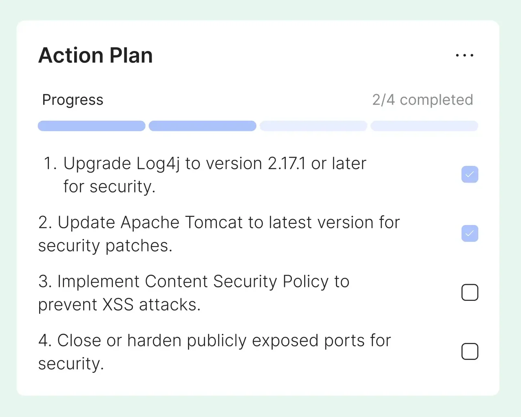Click the "Action Plan" card heading
Screen dimensions: 521x417
click(x=96, y=55)
